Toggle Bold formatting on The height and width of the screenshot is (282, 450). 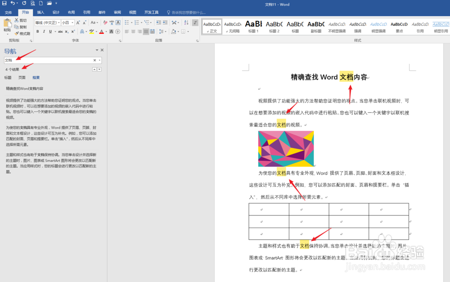click(x=38, y=31)
